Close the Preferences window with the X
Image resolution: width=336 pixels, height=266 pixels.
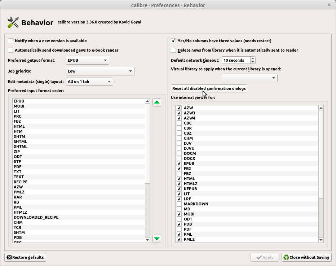click(329, 5)
